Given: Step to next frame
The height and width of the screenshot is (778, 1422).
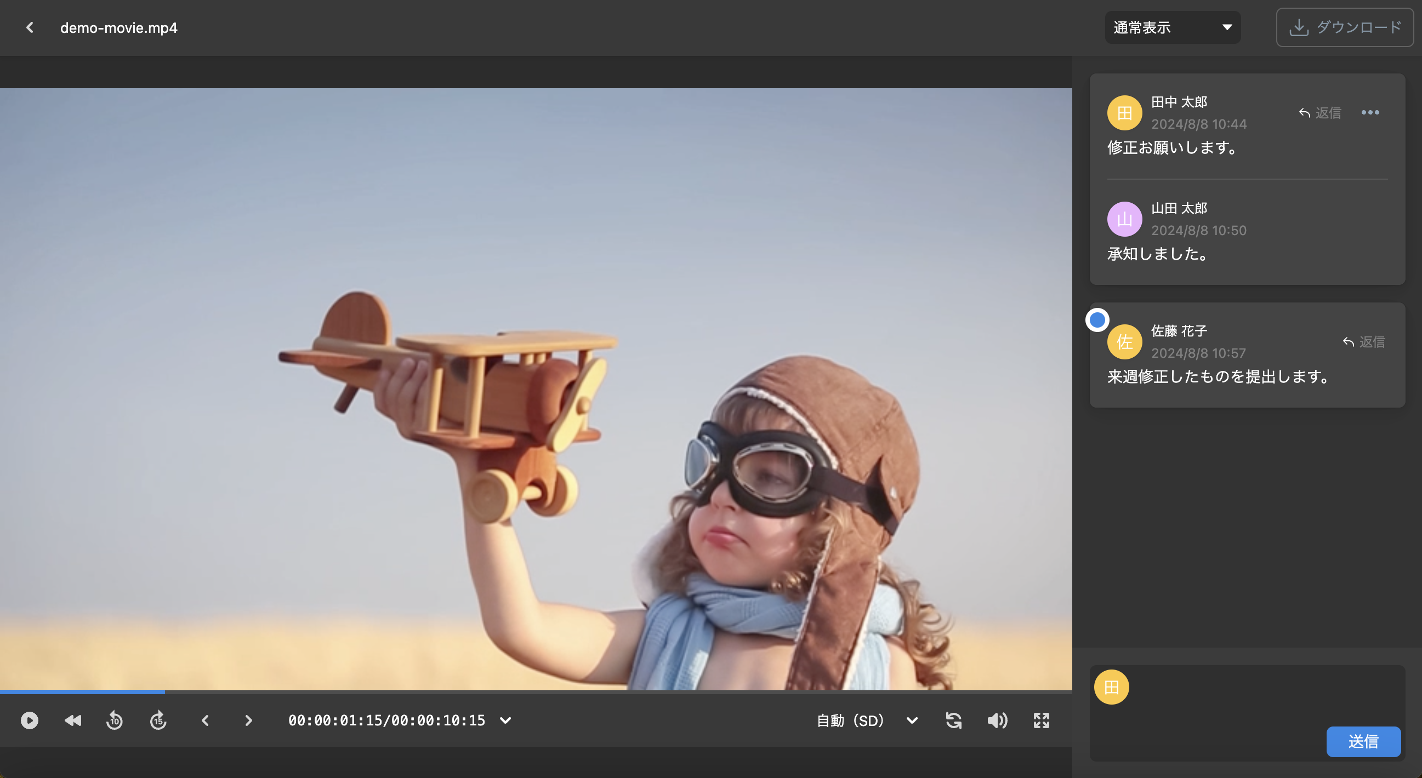Looking at the screenshot, I should tap(248, 720).
